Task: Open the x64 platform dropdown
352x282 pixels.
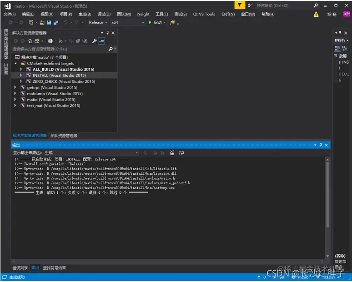Action: click(127, 22)
